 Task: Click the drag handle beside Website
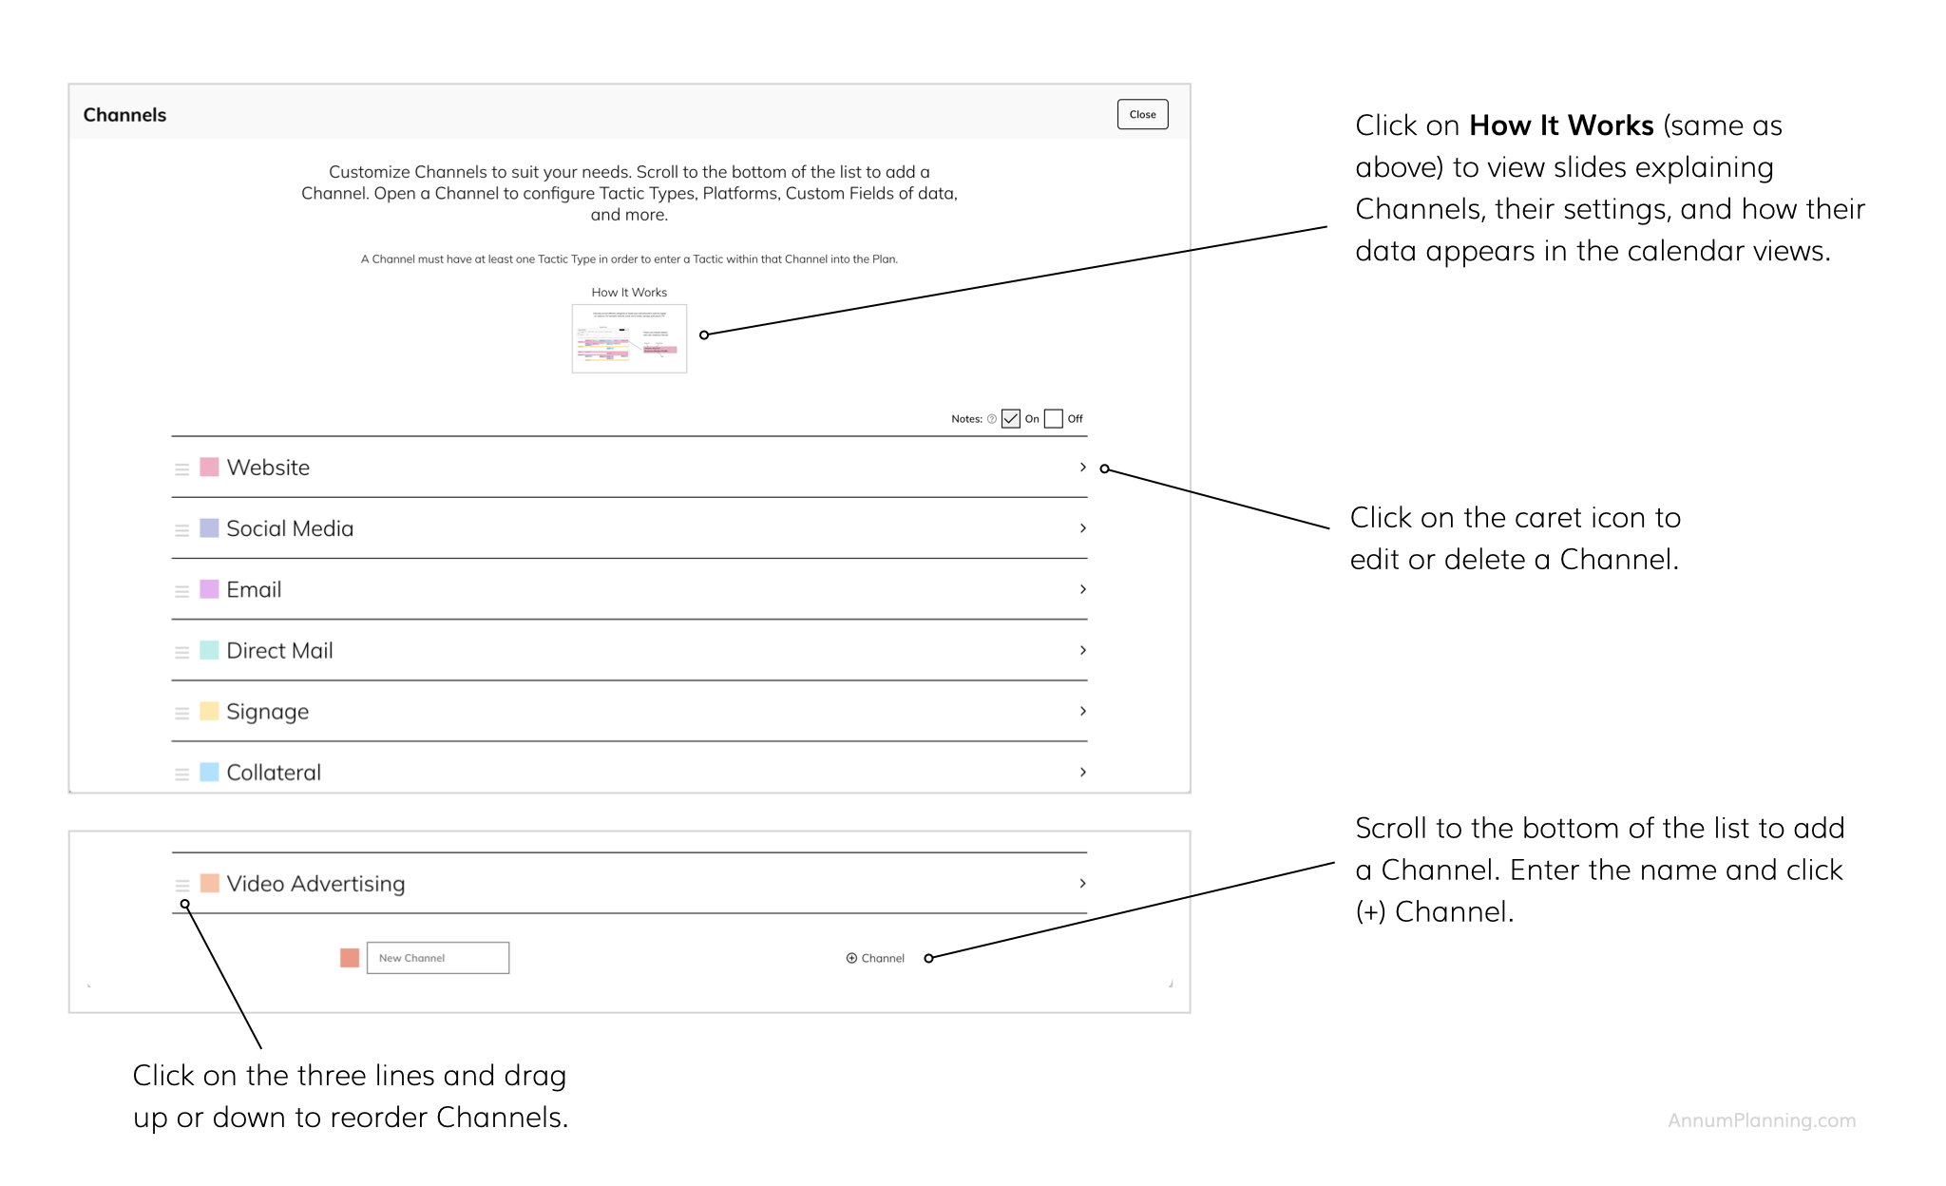[x=181, y=469]
